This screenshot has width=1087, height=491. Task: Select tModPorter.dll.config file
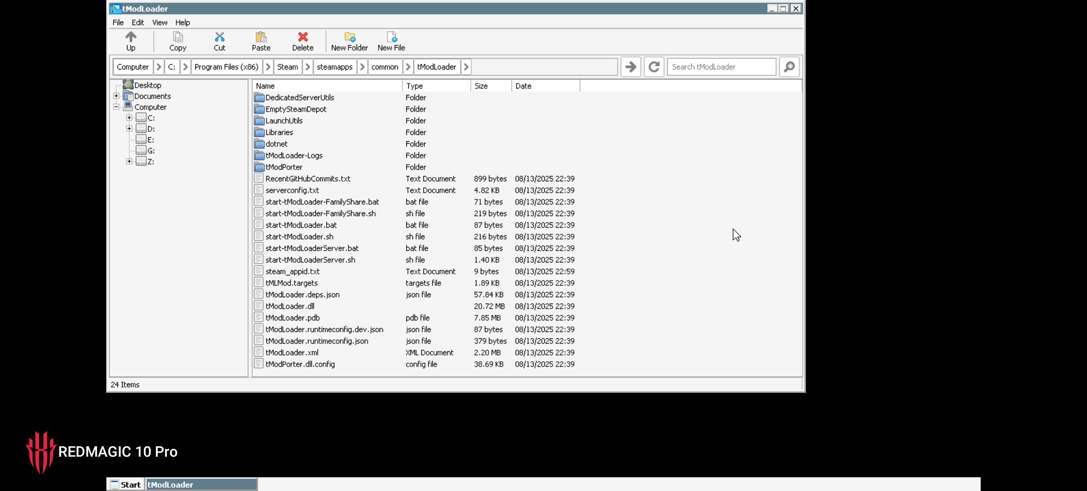[300, 364]
